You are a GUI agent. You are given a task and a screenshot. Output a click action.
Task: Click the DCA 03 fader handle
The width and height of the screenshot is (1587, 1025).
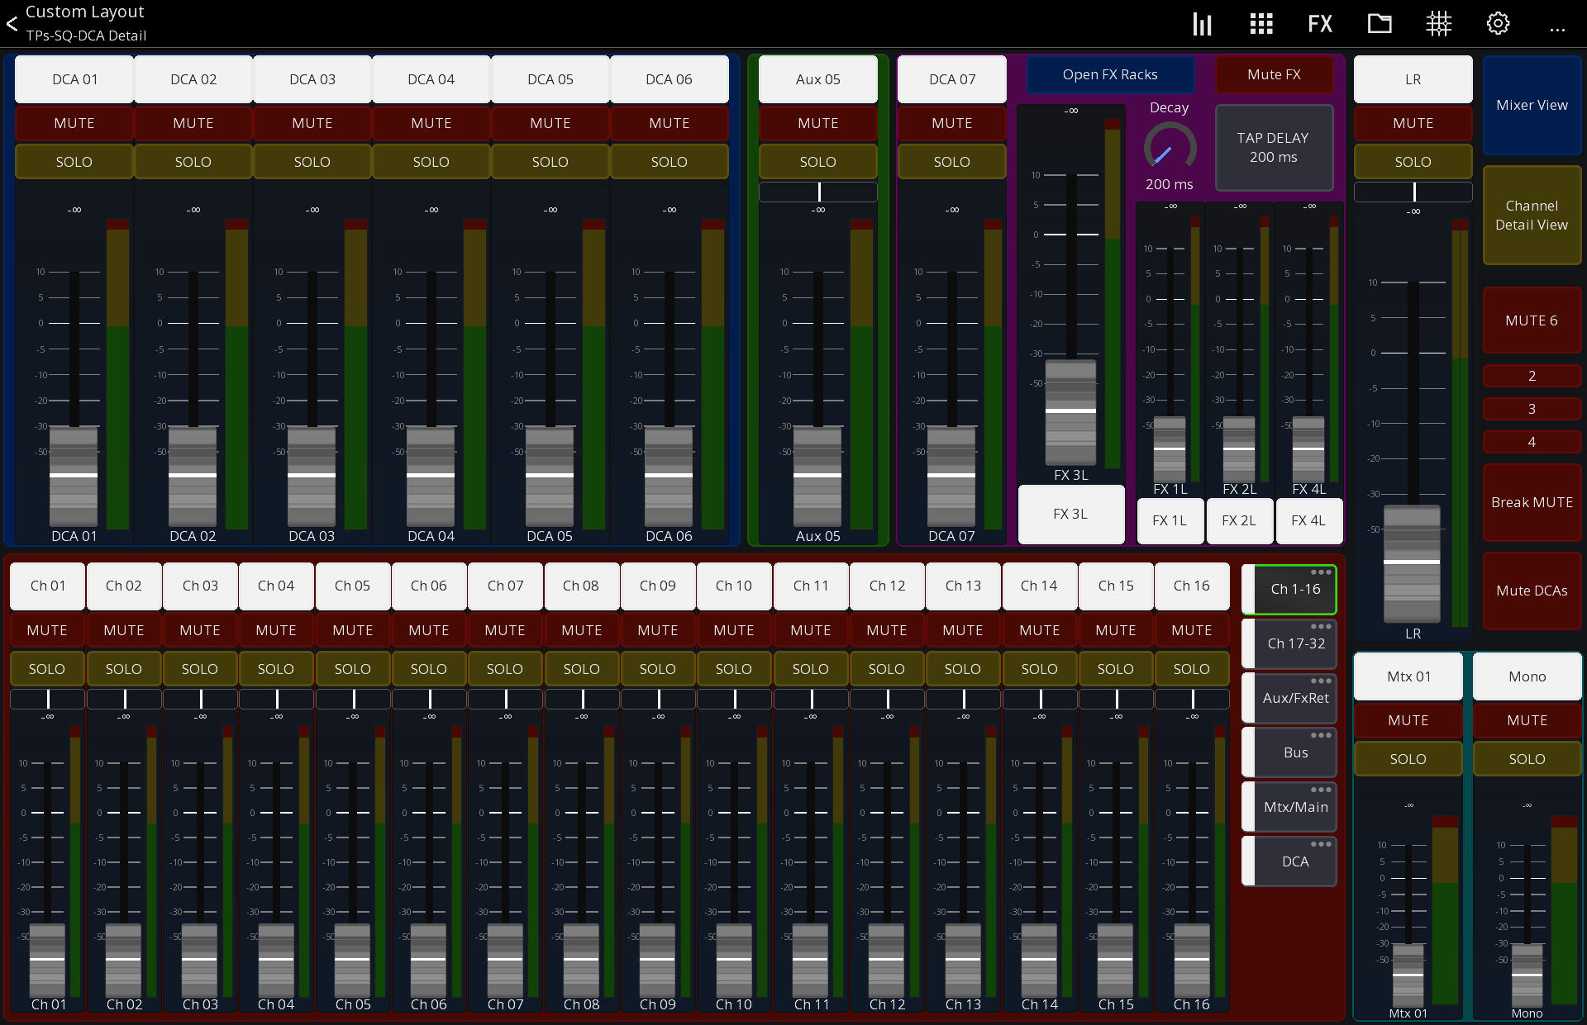point(312,476)
